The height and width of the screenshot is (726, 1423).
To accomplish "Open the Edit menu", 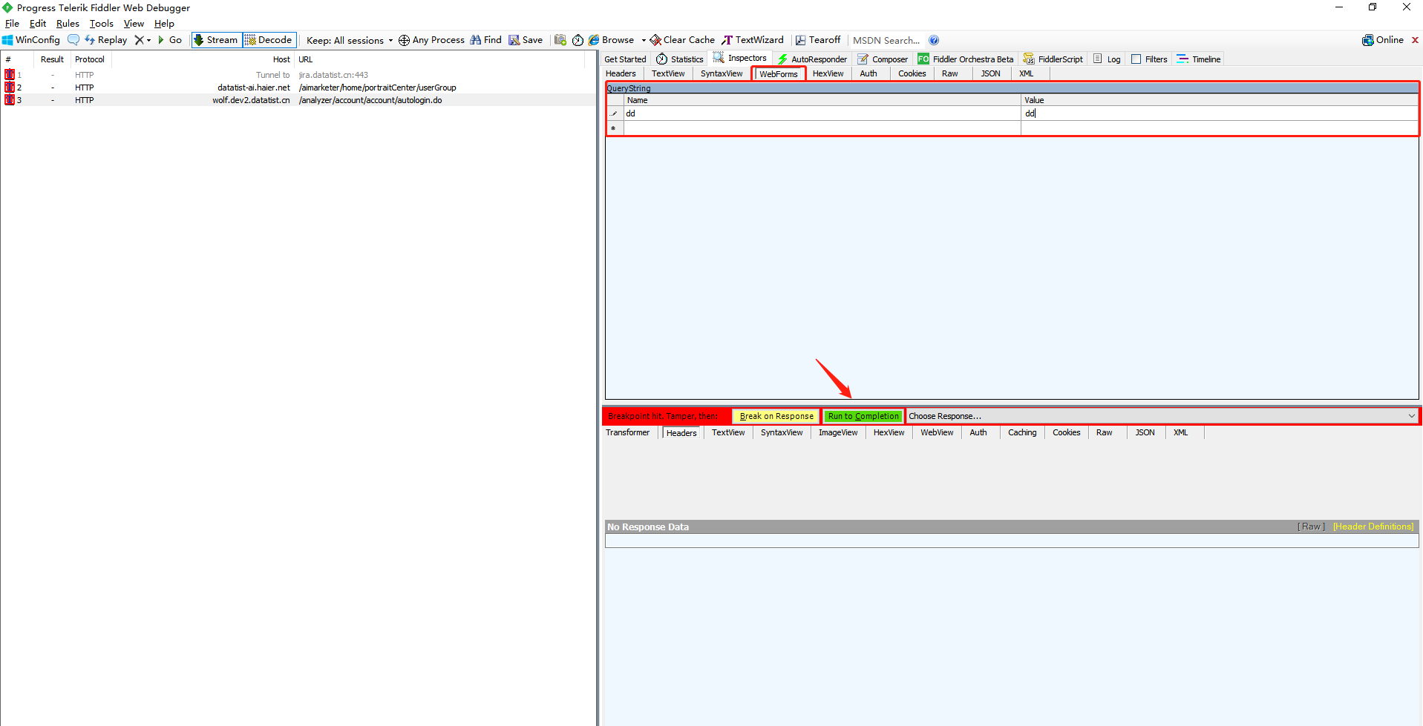I will (x=38, y=24).
